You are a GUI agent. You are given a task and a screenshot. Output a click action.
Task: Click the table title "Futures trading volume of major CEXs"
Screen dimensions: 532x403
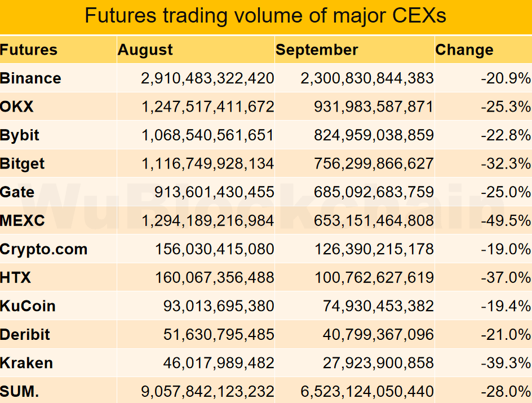click(265, 16)
